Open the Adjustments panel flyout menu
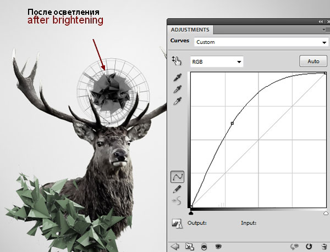This screenshot has height=252, width=330. pos(326,30)
